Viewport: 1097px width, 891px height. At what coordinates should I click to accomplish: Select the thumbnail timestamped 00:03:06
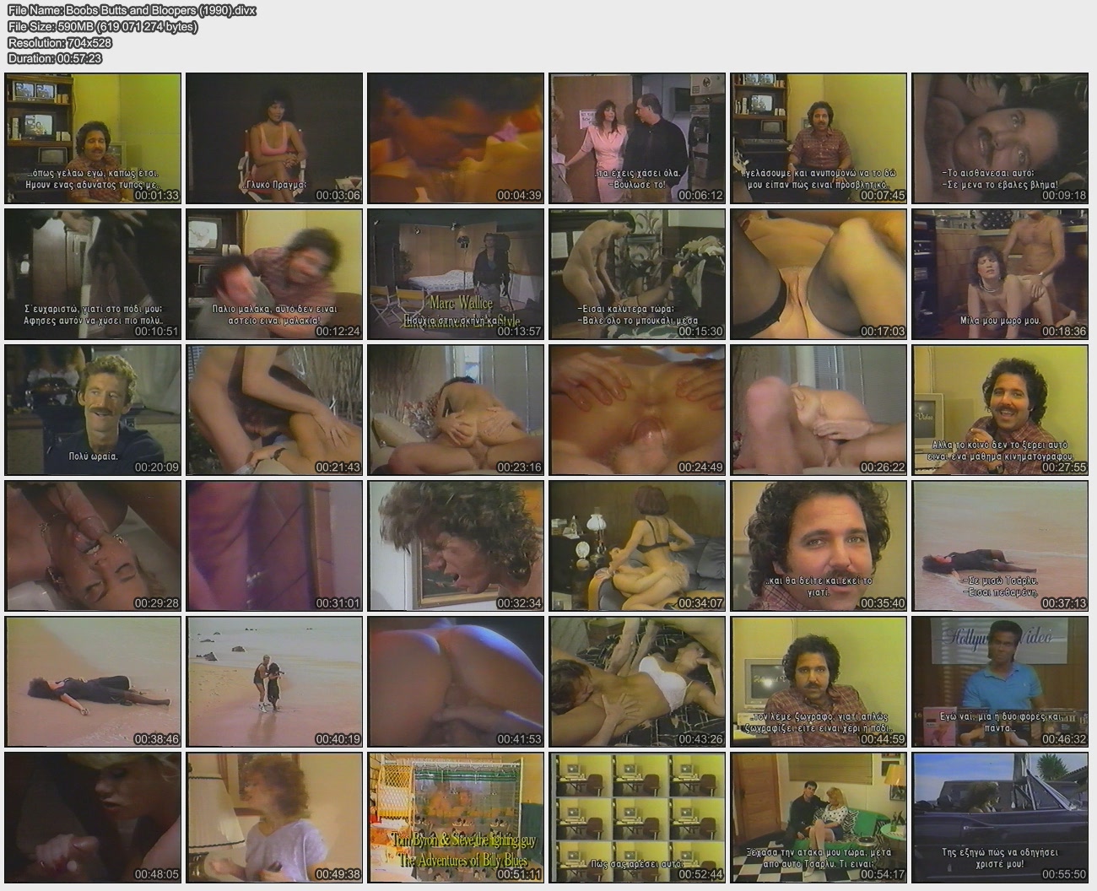274,138
